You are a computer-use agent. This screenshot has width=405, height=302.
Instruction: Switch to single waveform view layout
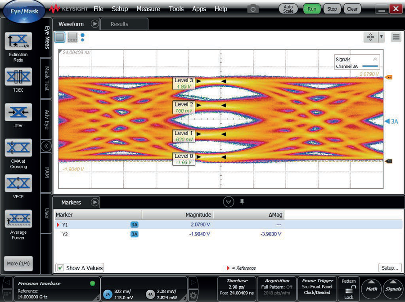tap(60, 37)
